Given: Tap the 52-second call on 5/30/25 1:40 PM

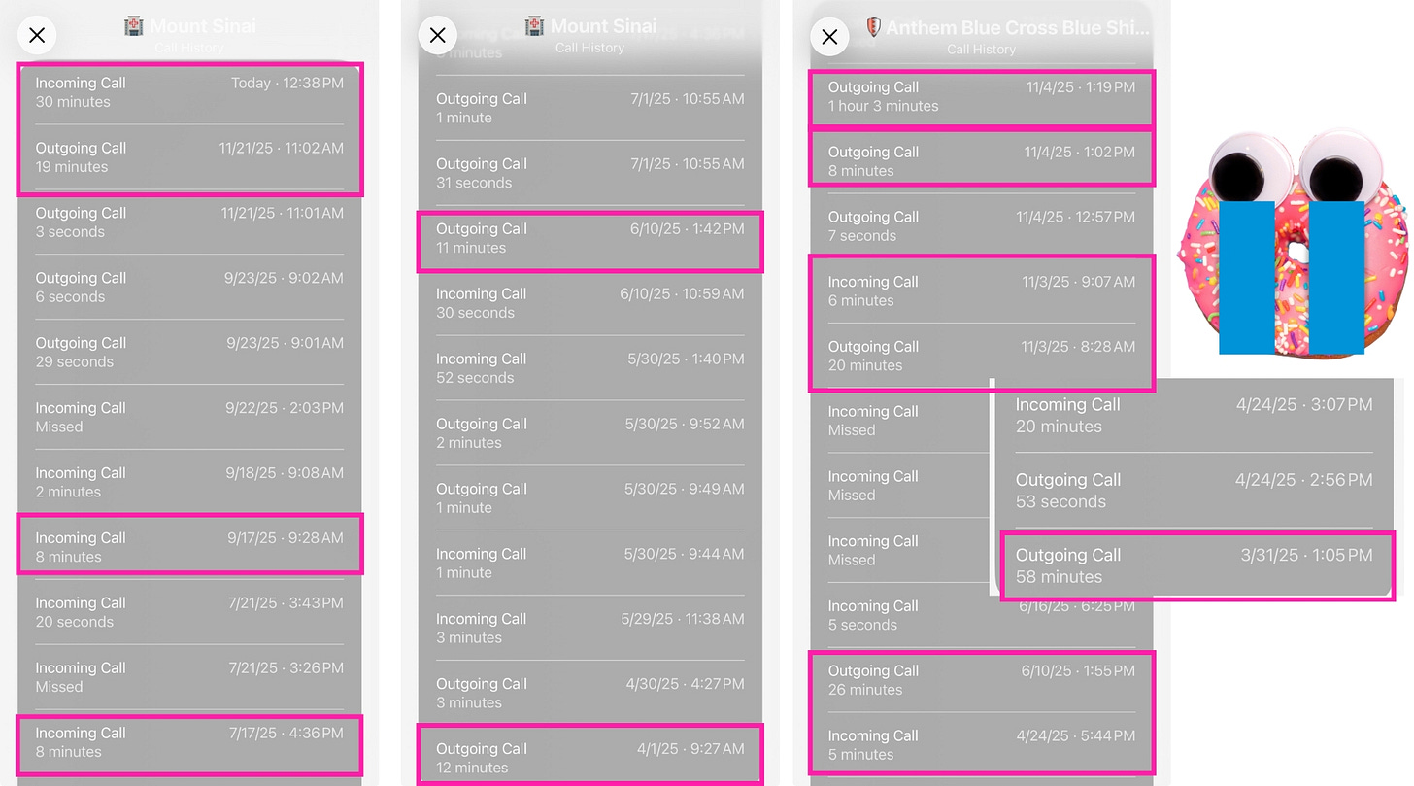Looking at the screenshot, I should click(590, 368).
